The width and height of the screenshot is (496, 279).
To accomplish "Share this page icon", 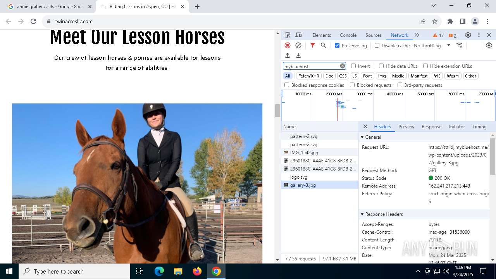I will (422, 21).
